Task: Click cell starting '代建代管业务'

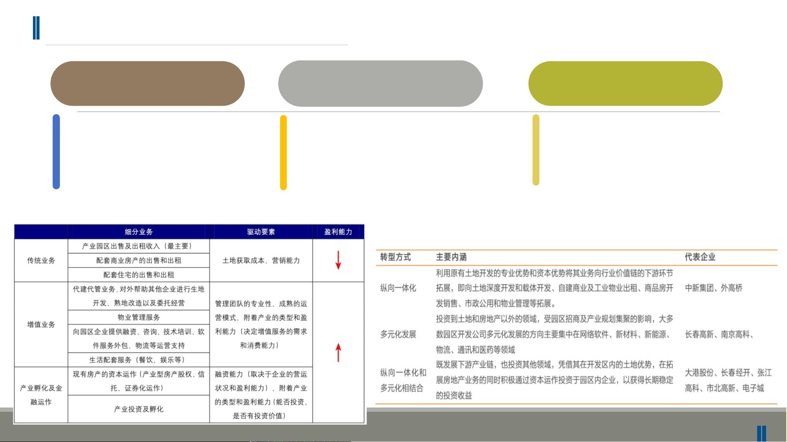Action: [139, 296]
